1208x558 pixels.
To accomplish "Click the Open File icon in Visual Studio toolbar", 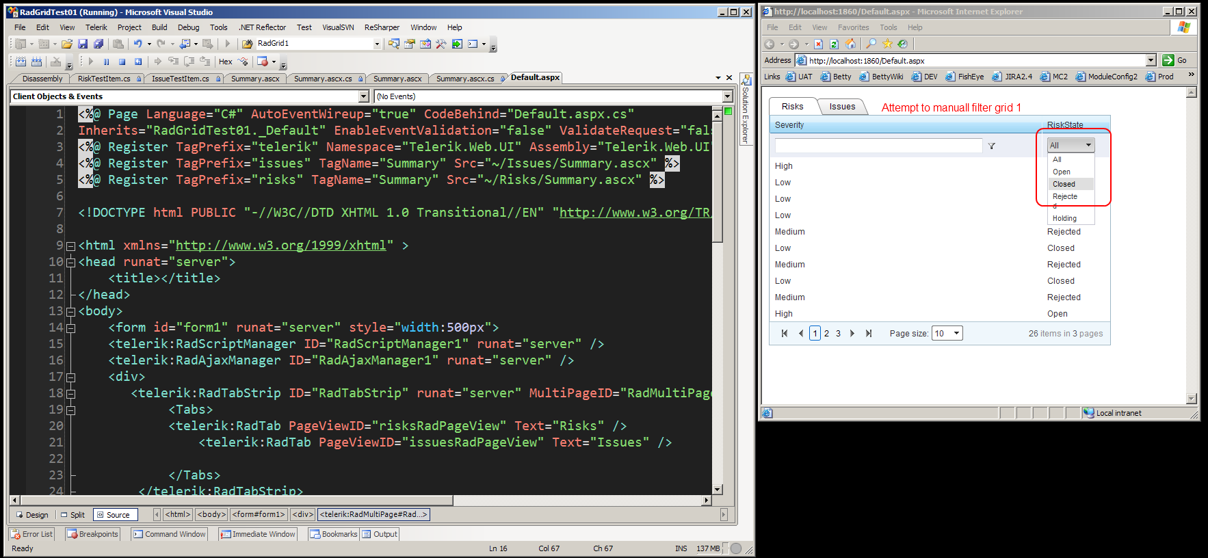I will point(67,44).
